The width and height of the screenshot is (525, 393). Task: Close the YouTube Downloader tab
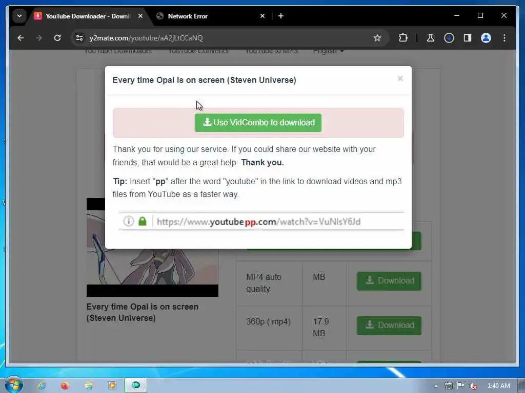pos(140,16)
